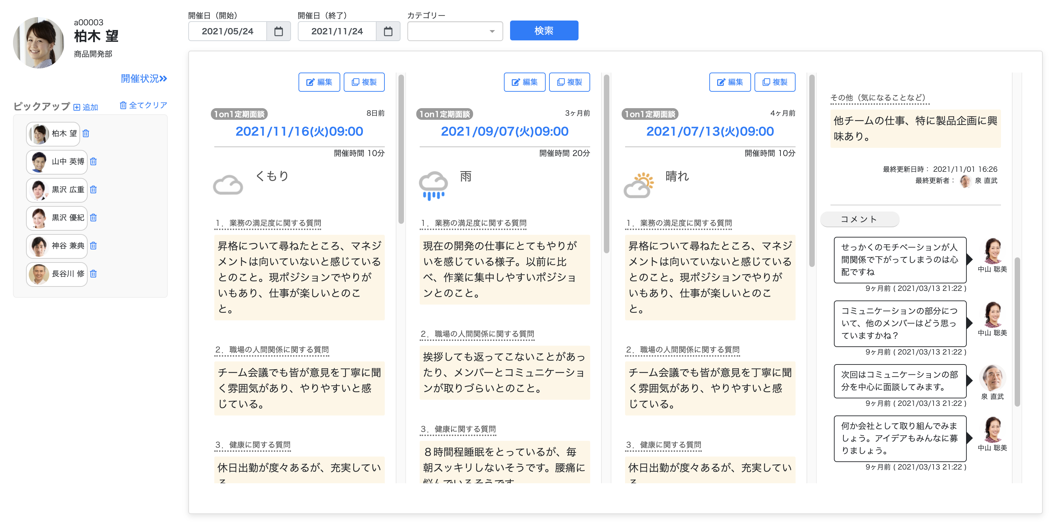Viewport: 1053px width, 525px height.
Task: Edit the 2021/07/13 meeting
Action: (730, 82)
